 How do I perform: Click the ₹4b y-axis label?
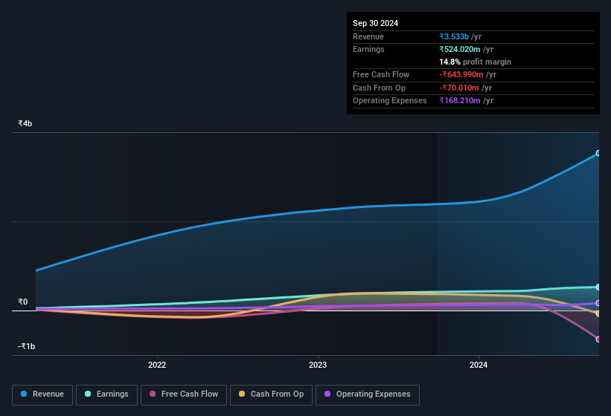click(25, 123)
